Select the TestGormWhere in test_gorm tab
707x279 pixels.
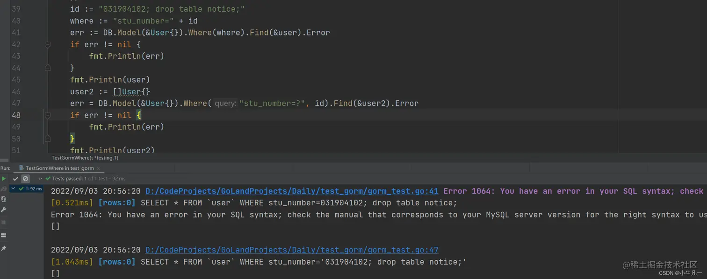61,168
